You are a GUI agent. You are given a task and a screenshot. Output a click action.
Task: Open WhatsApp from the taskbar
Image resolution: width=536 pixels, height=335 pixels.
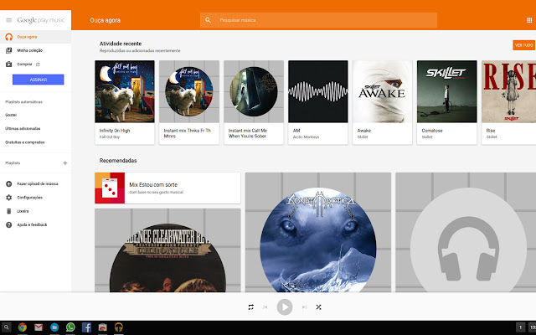[x=70, y=327]
